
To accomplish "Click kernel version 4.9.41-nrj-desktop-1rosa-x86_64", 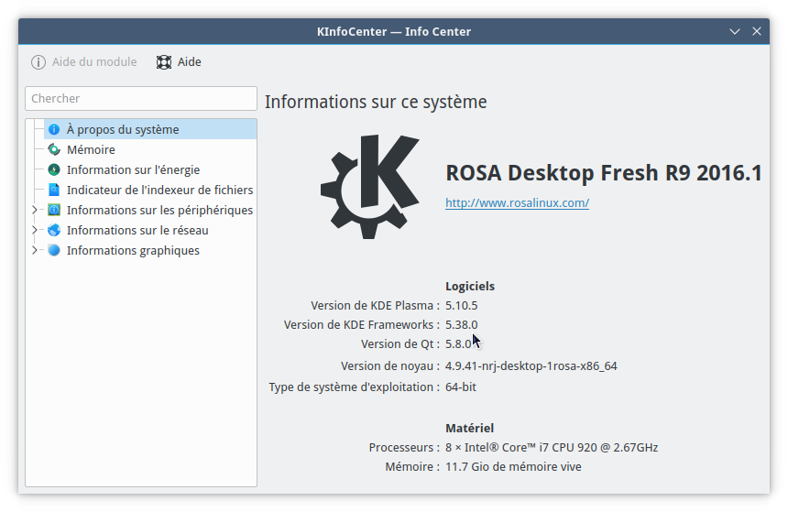I will click(x=531, y=365).
